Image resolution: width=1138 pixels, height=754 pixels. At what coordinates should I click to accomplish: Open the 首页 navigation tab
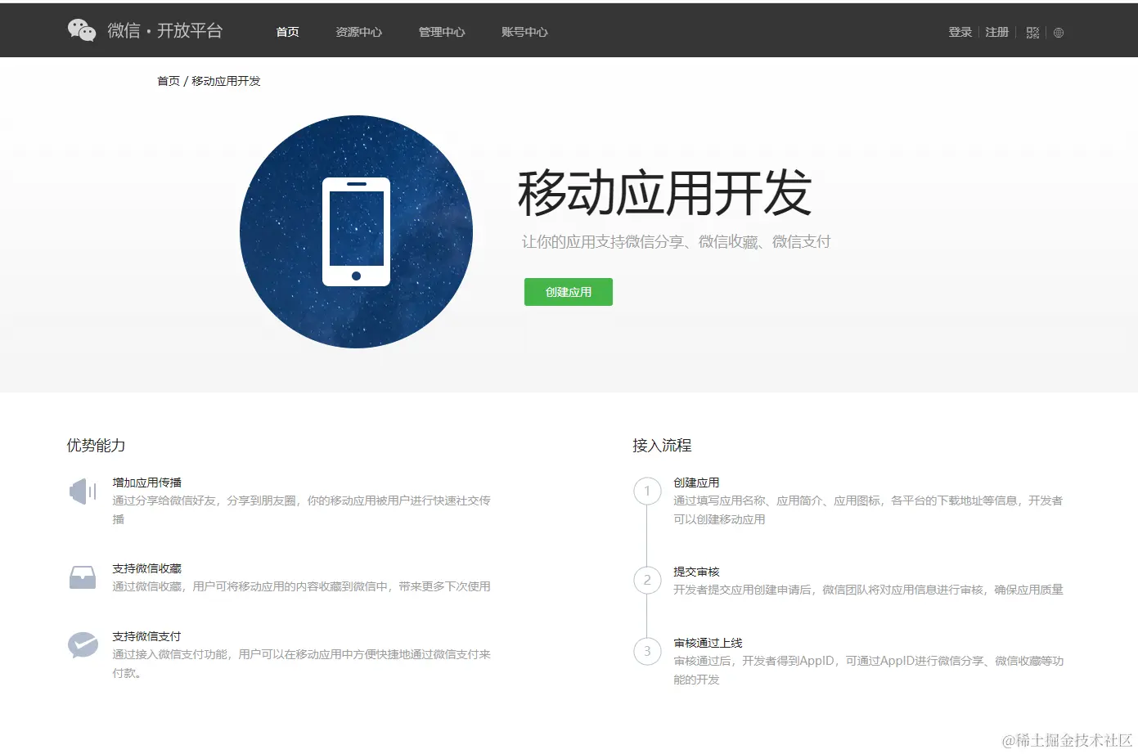(x=287, y=32)
